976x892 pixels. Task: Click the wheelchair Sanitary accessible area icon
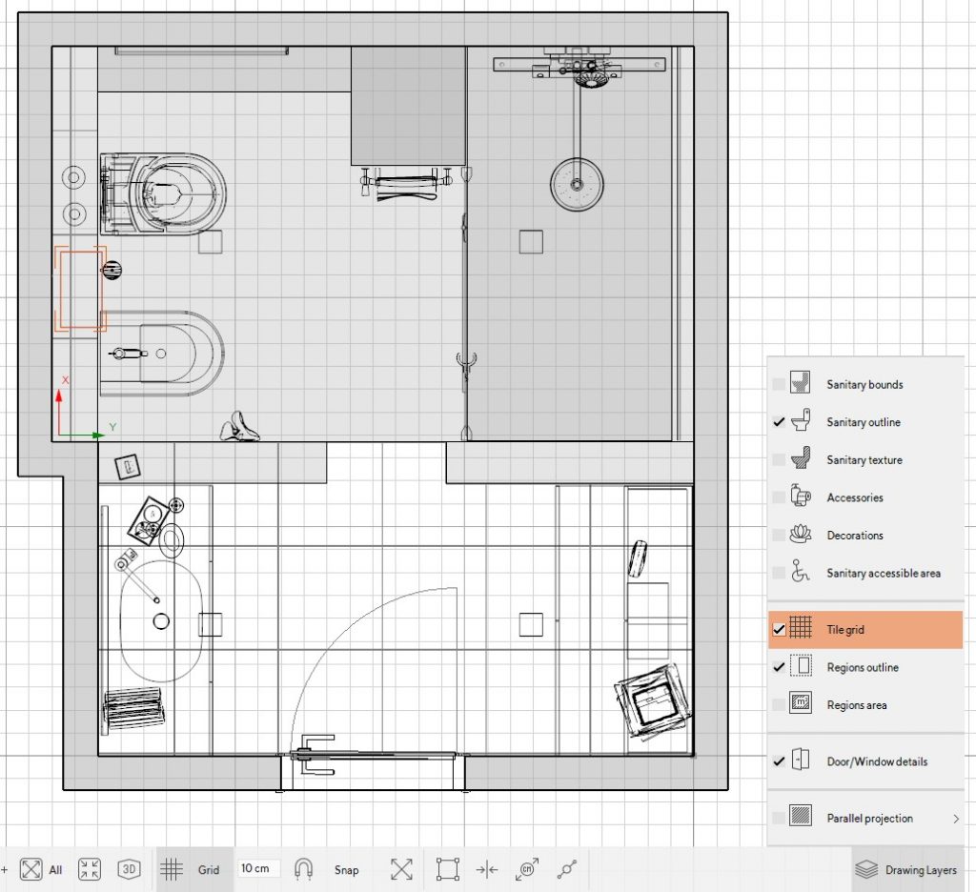[x=801, y=573]
